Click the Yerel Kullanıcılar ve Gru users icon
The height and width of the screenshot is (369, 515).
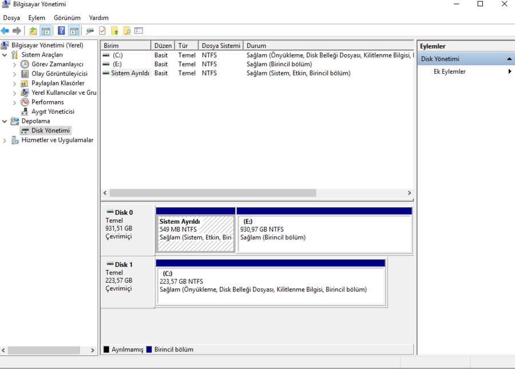[25, 93]
